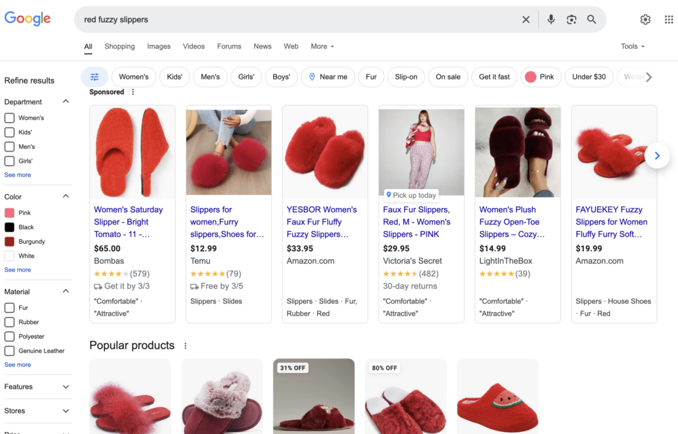Click the On sale filter chip
Viewport: 678px width, 434px height.
coord(448,77)
